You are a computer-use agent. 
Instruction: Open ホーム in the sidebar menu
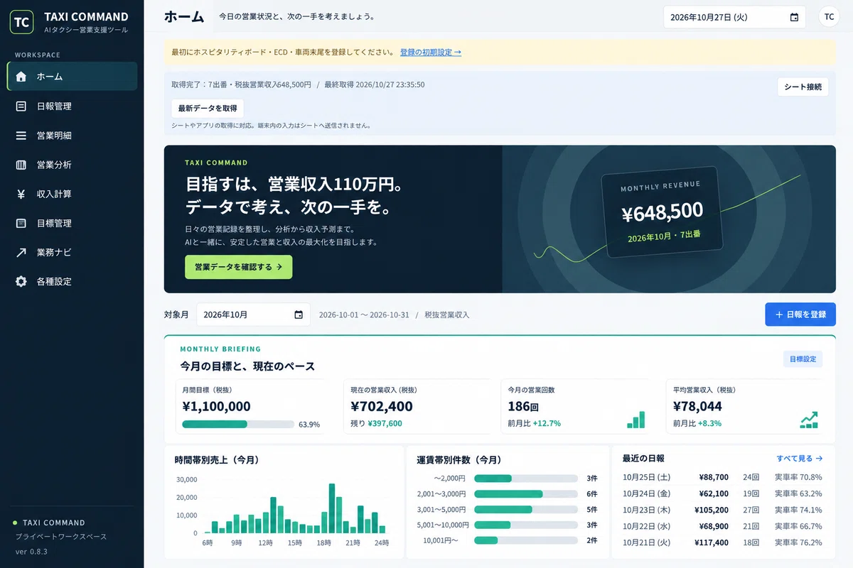72,77
